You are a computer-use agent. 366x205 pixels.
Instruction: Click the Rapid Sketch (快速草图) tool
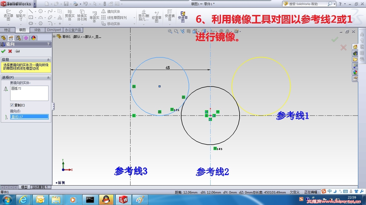click(183, 17)
